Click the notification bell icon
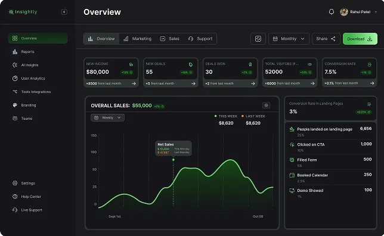The image size is (384, 236). [x=332, y=12]
